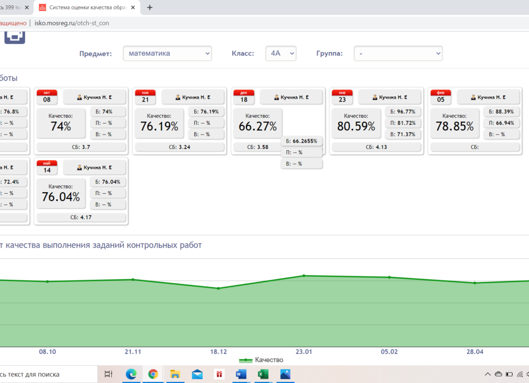Open Microsoft Edge from the taskbar
The height and width of the screenshot is (383, 529).
pos(131,374)
